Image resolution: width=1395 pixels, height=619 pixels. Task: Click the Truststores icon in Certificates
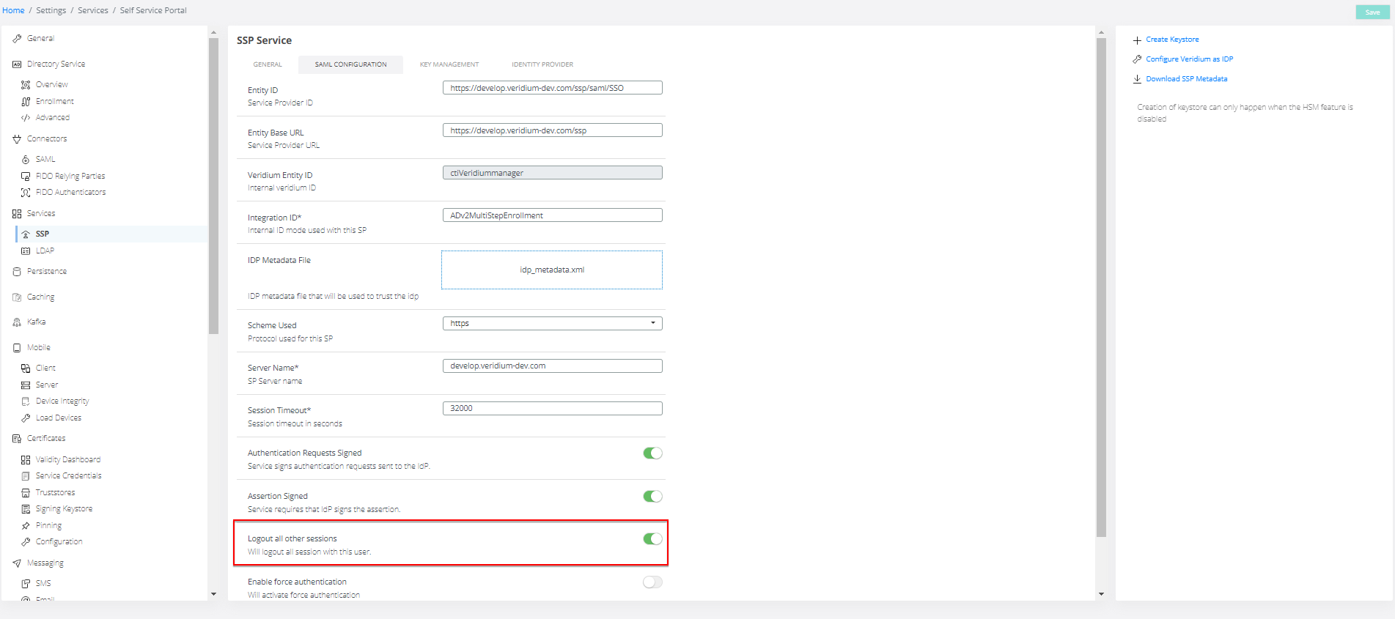(x=26, y=493)
